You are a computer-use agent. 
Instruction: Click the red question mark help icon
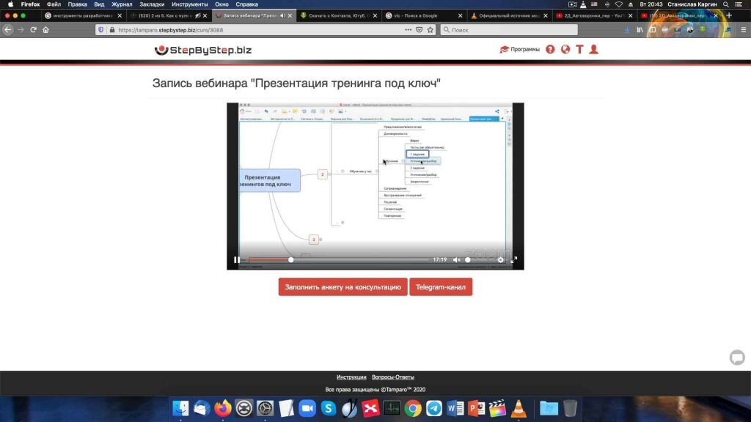click(550, 49)
